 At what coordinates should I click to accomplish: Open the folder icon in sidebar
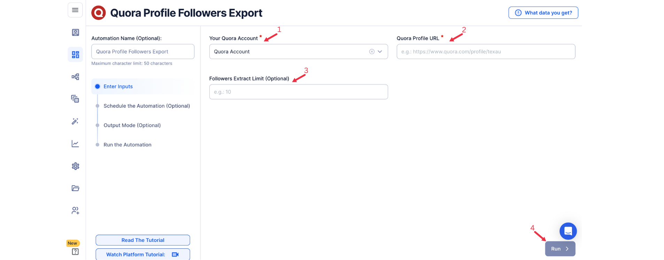(x=75, y=188)
